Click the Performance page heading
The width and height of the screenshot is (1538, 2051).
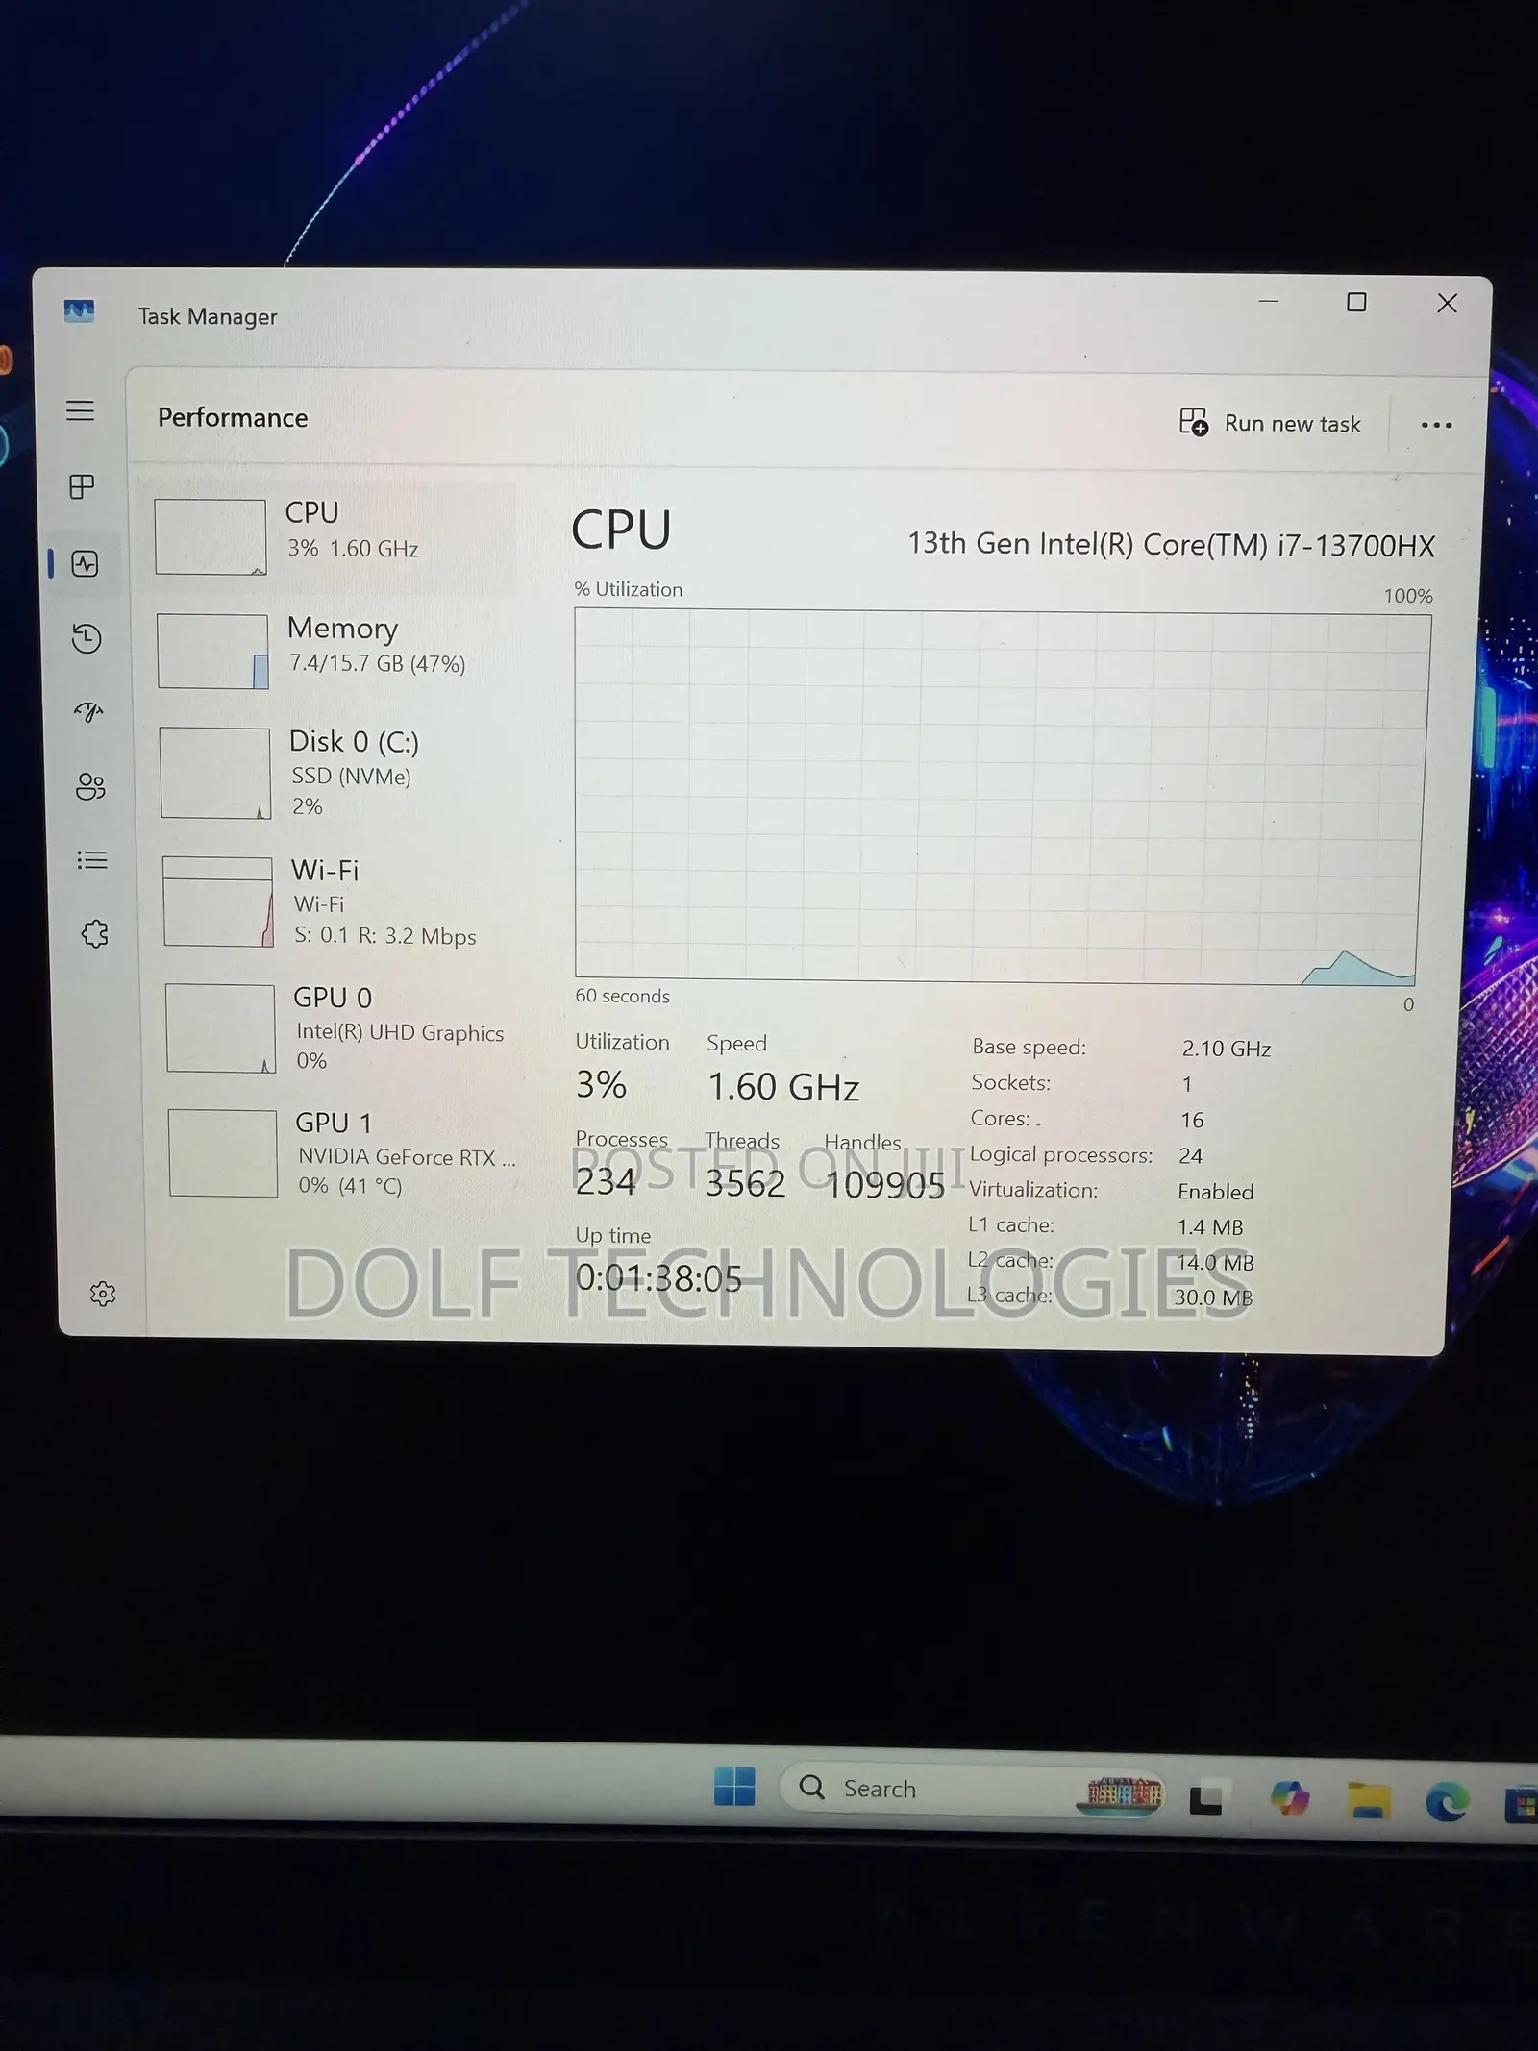click(x=233, y=417)
